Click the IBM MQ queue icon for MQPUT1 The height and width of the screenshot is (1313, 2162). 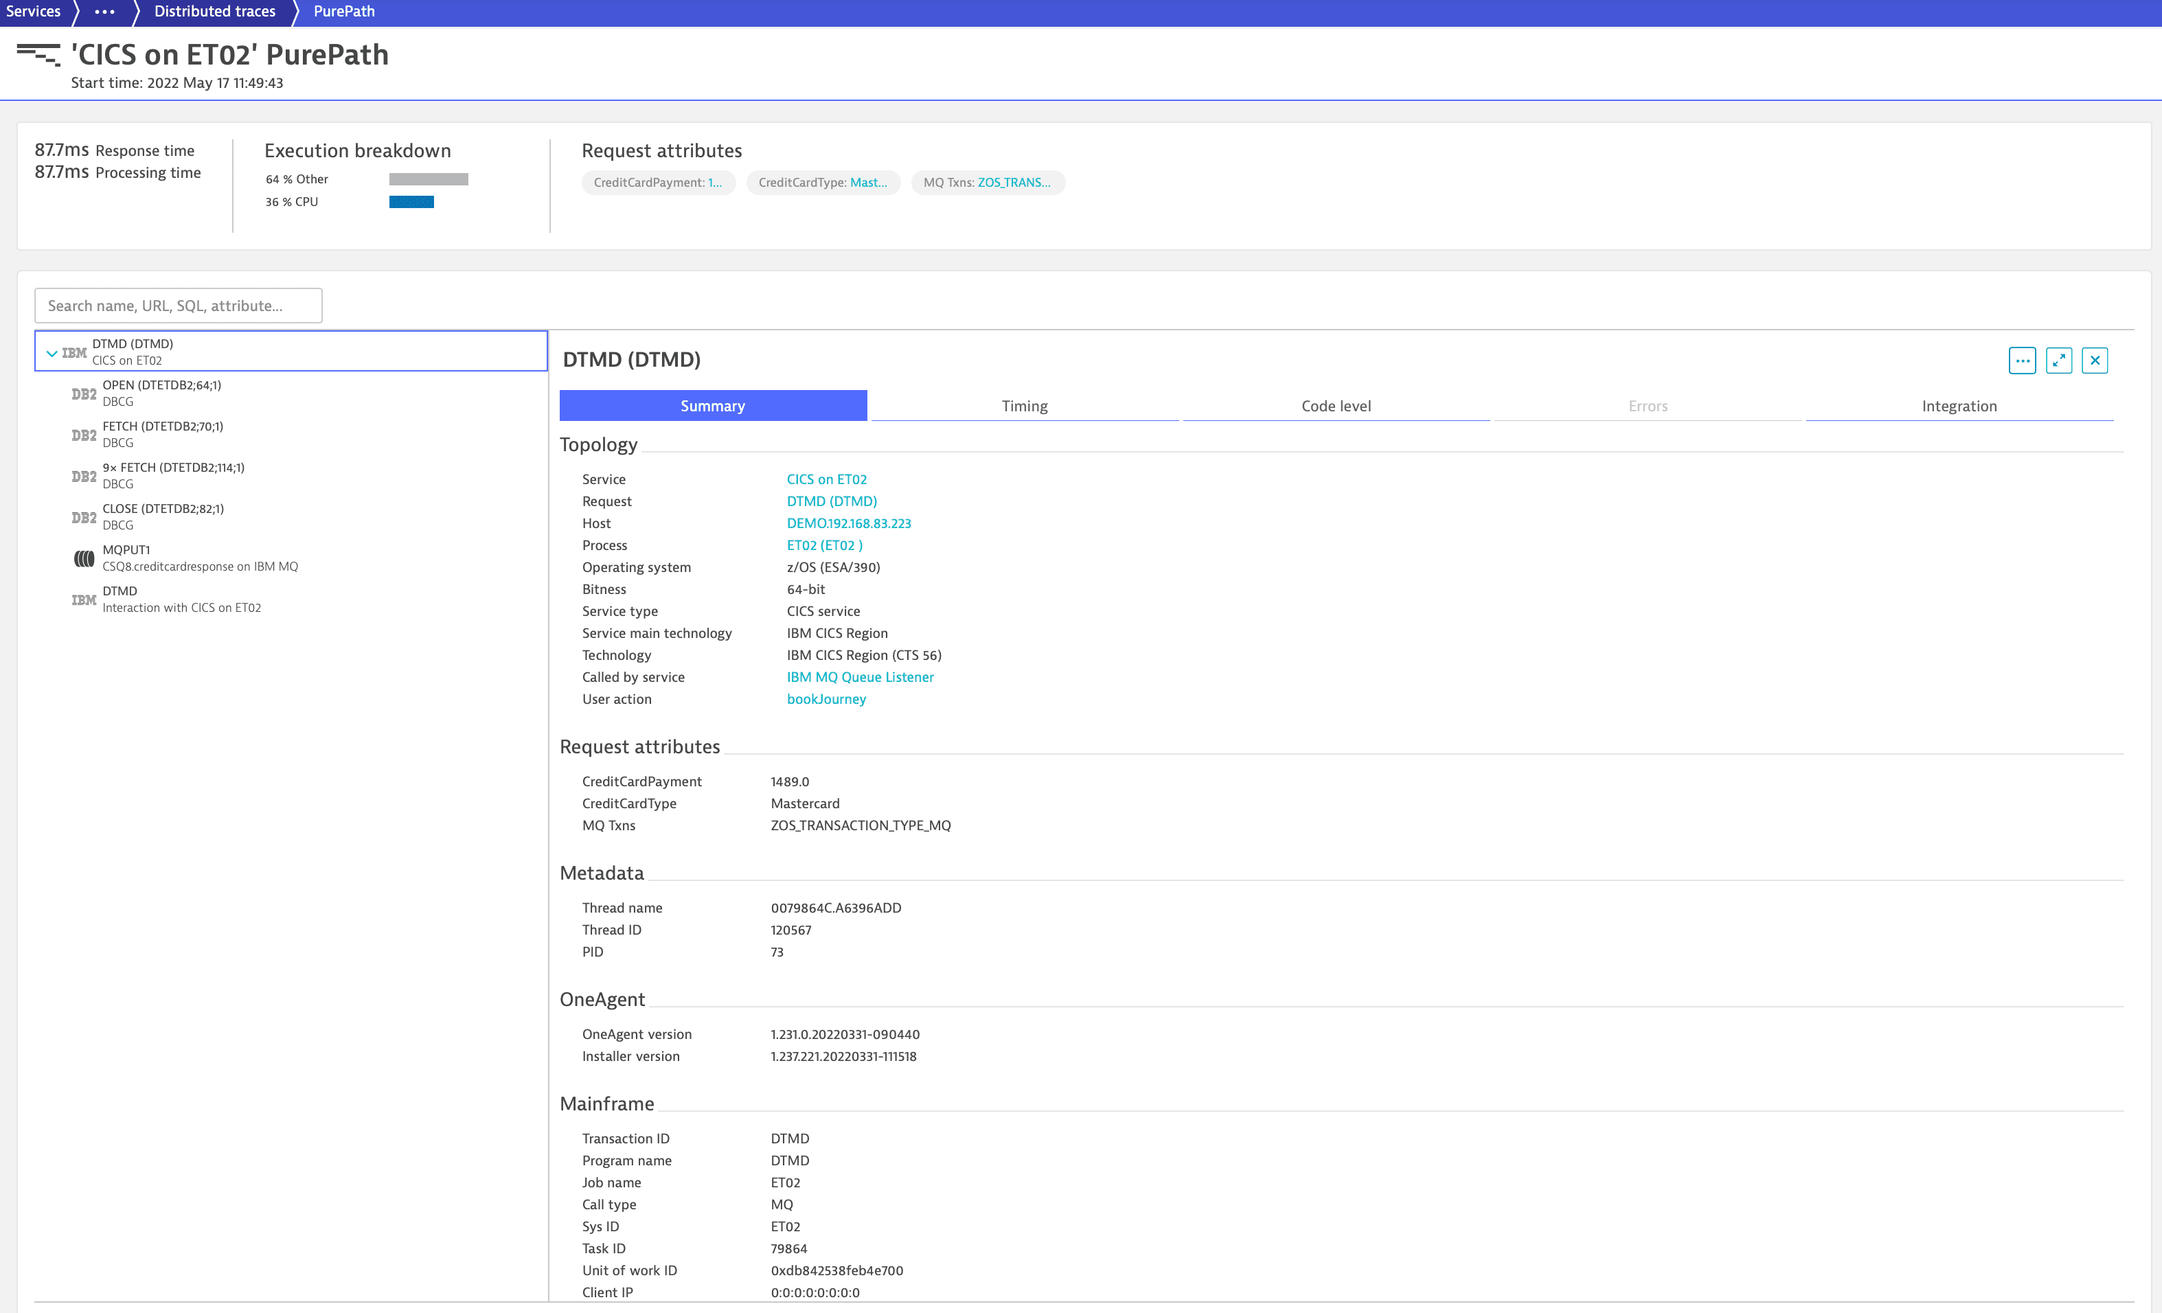(84, 559)
